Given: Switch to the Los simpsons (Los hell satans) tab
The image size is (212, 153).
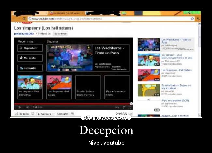Looking at the screenshot, I should pyautogui.click(x=67, y=13).
